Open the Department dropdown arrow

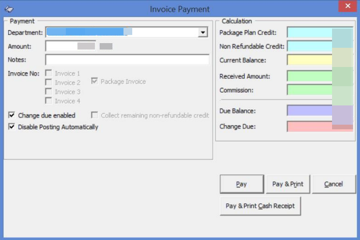click(203, 33)
